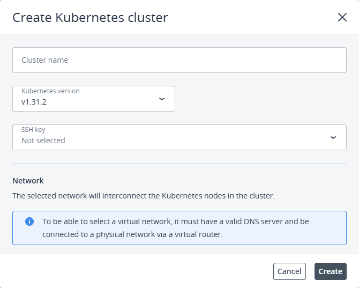
Task: Click the 'SSH key' field label
Action: coord(33,130)
